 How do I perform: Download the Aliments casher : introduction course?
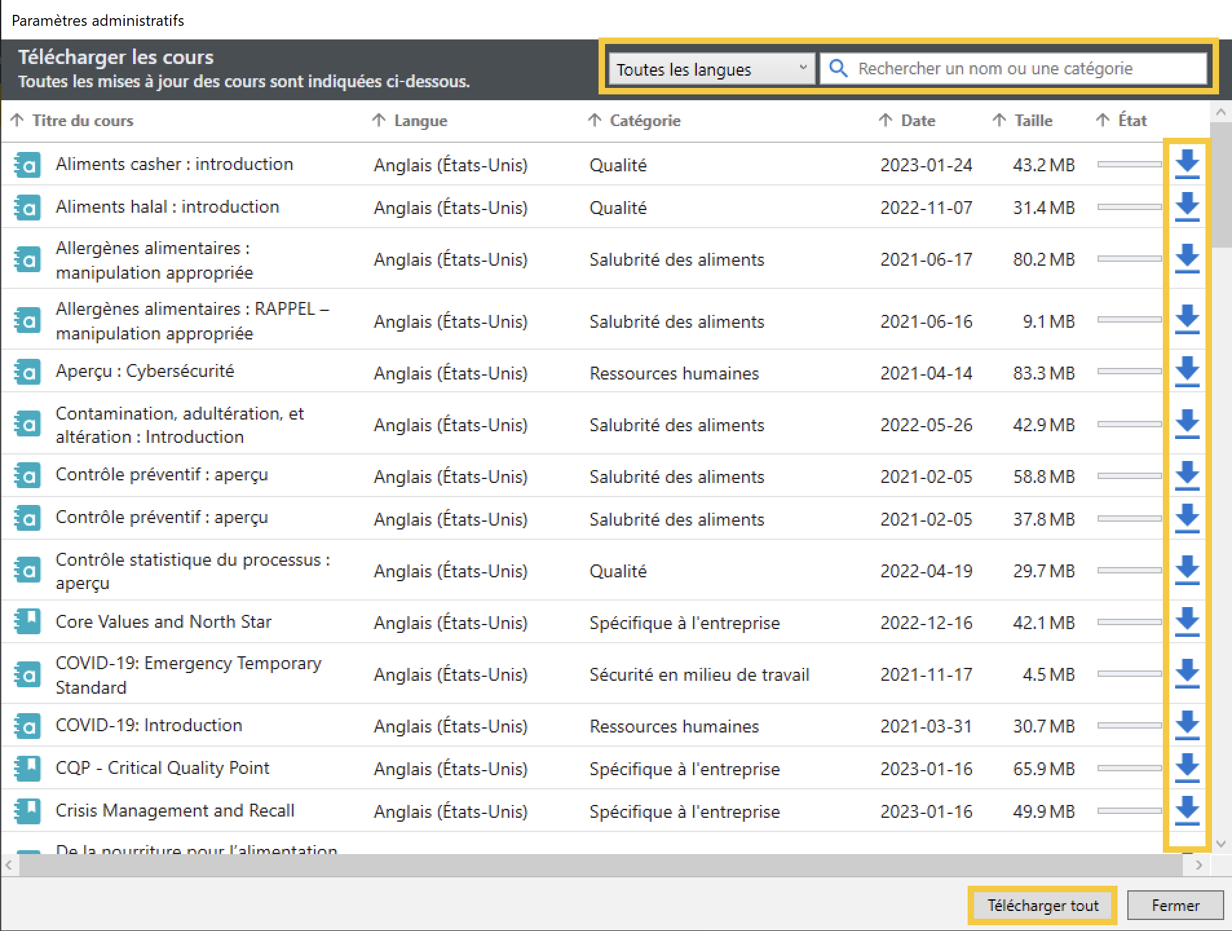point(1187,164)
